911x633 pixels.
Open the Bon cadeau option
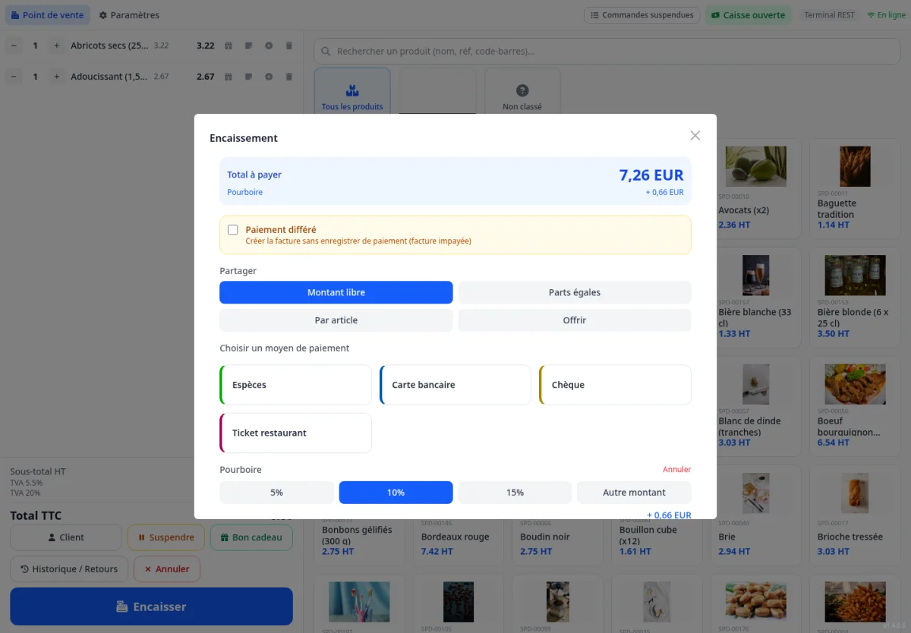click(251, 537)
